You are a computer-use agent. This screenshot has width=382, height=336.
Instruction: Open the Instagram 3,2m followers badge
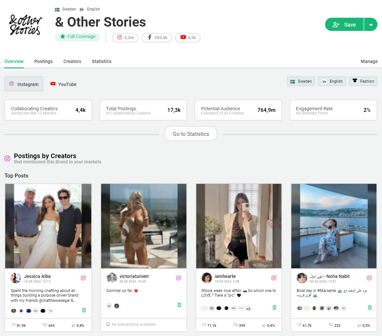point(125,38)
